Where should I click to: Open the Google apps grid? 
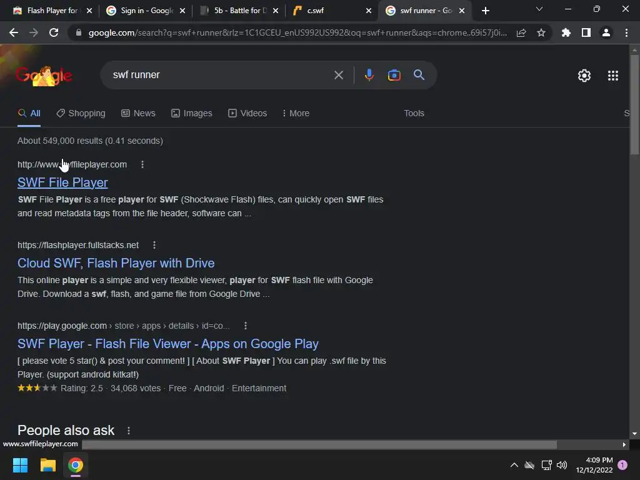[x=612, y=76]
